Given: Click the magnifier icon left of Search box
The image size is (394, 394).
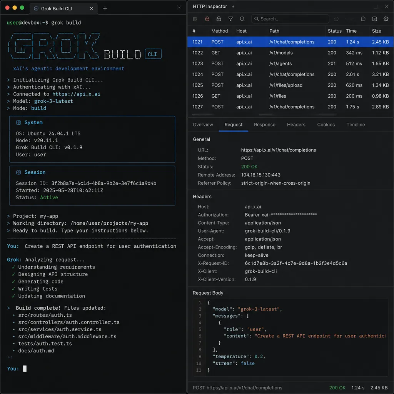Looking at the screenshot, I should 242,19.
